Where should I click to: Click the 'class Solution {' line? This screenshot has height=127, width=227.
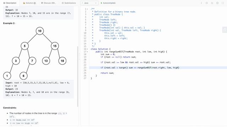(101, 49)
